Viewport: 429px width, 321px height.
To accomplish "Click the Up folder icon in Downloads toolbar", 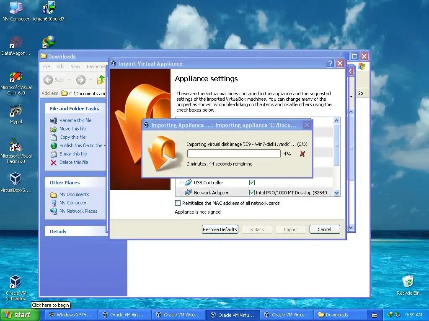I will 101,80.
